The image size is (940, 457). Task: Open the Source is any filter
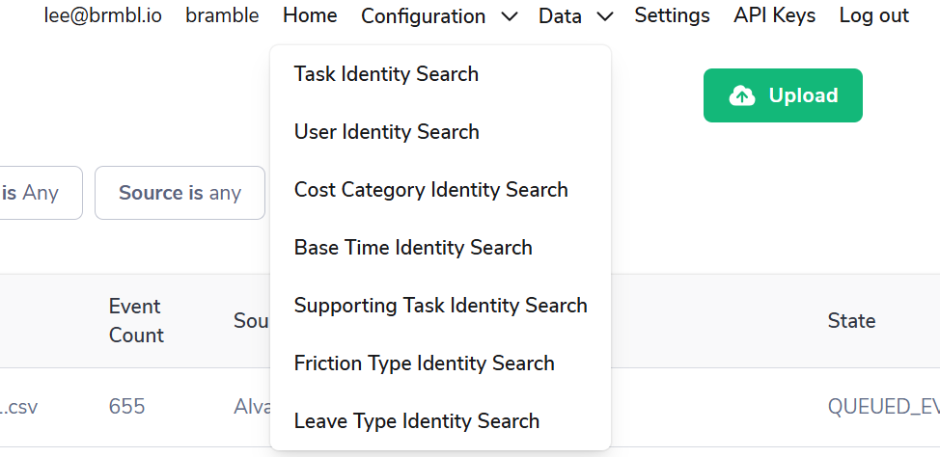coord(180,193)
